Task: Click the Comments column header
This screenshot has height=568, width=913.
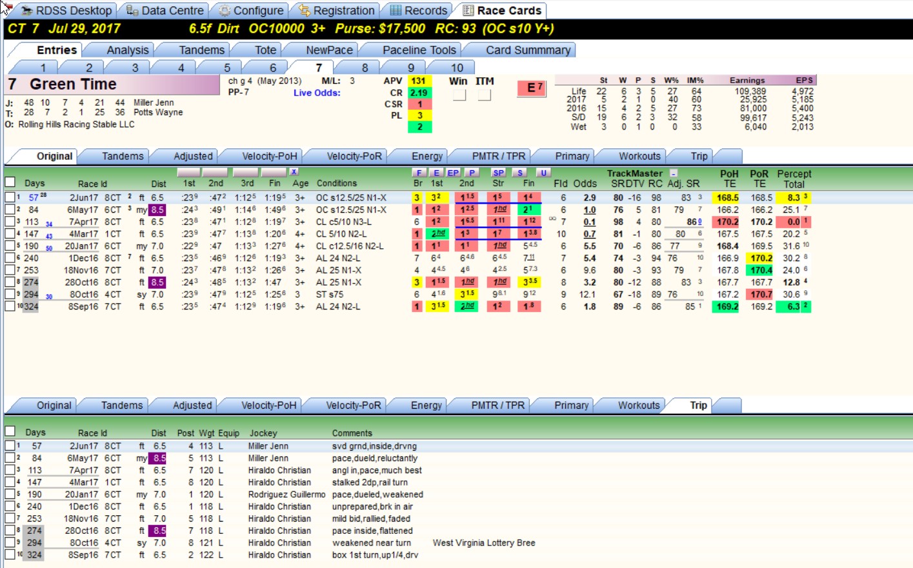Action: pos(352,433)
